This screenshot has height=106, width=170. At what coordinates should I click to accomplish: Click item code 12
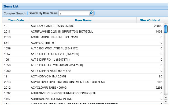(6, 76)
